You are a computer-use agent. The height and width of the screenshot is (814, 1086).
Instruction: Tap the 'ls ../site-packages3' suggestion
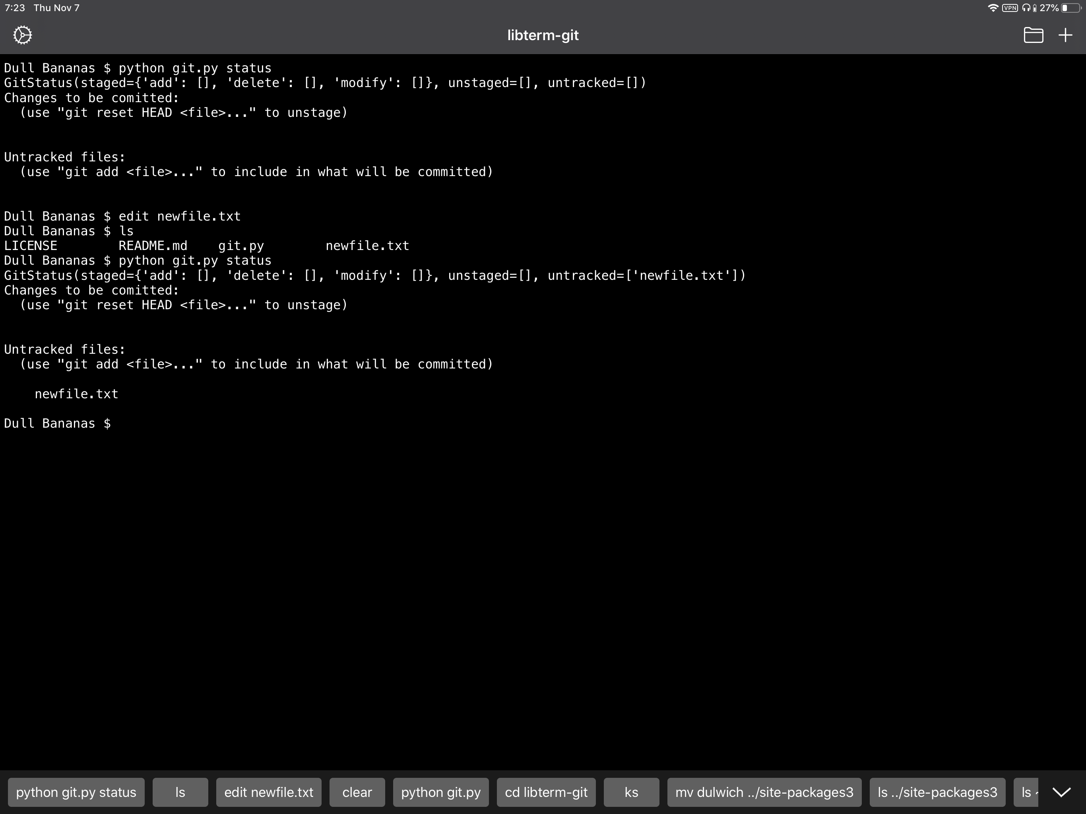[x=937, y=792]
